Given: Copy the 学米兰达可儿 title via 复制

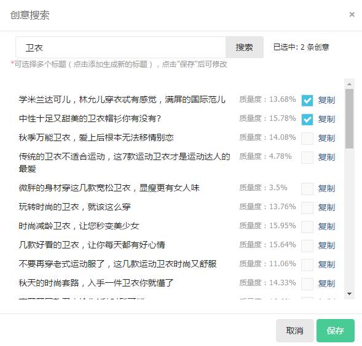Looking at the screenshot, I should pyautogui.click(x=326, y=100).
